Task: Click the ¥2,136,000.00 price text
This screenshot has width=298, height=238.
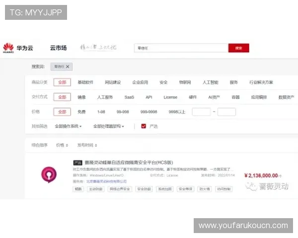Action: 261,176
